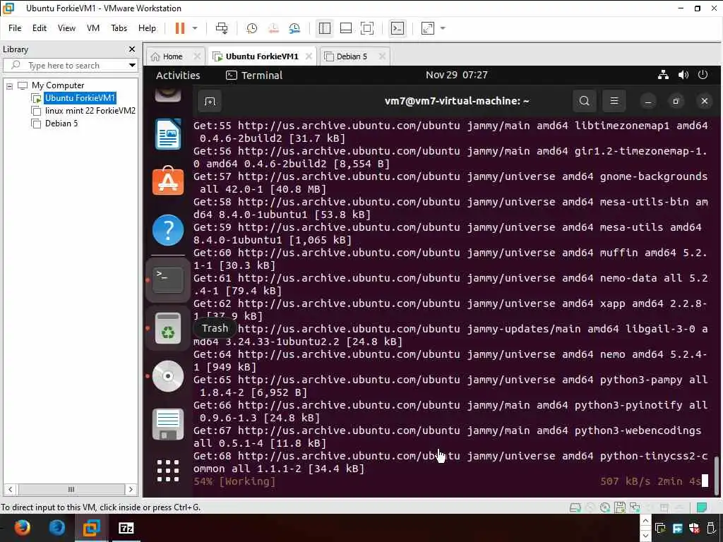Open the Nov 29 07:27 clock menu

tap(457, 75)
